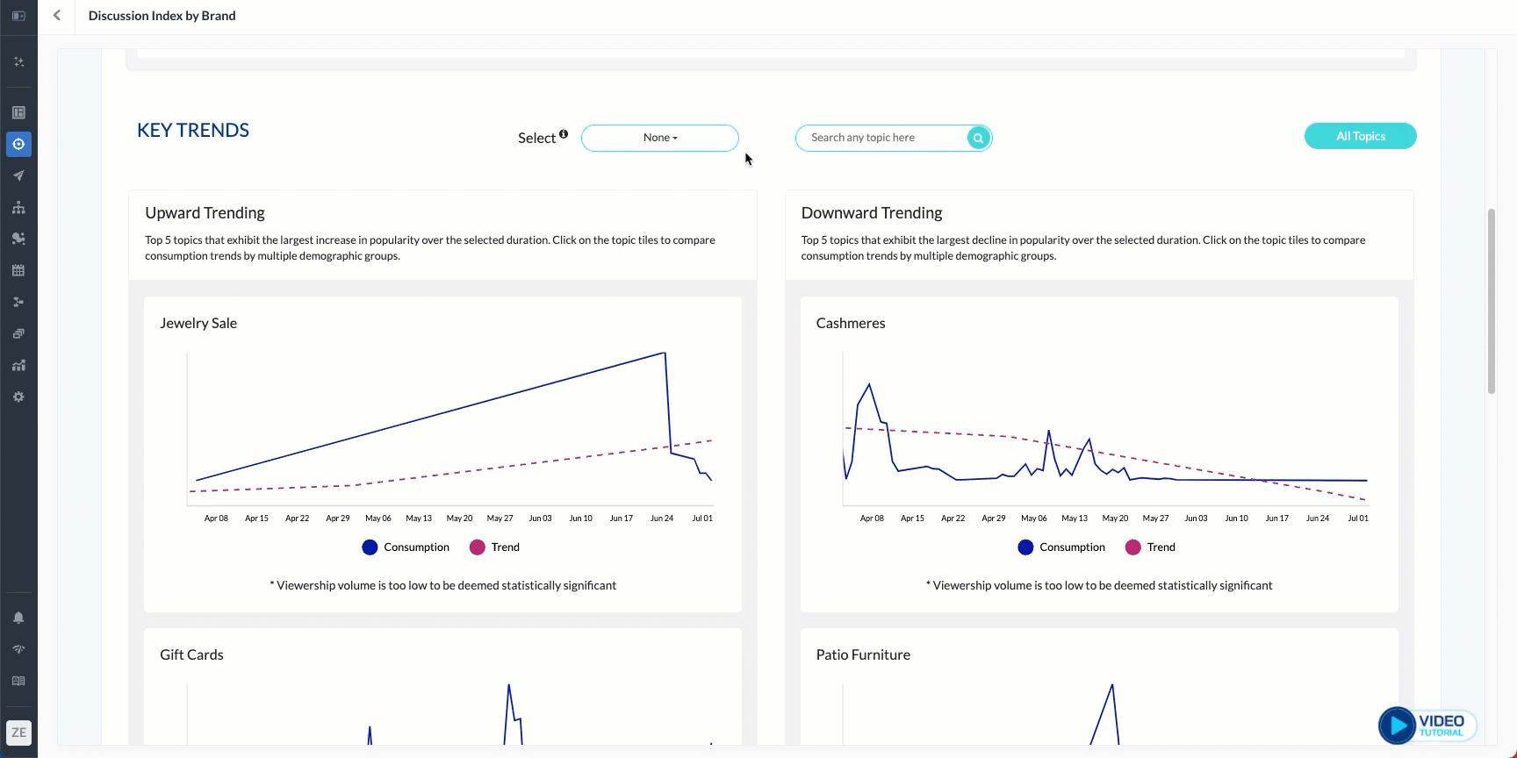Open the ZE user profile menu
The height and width of the screenshot is (758, 1517).
pos(18,733)
